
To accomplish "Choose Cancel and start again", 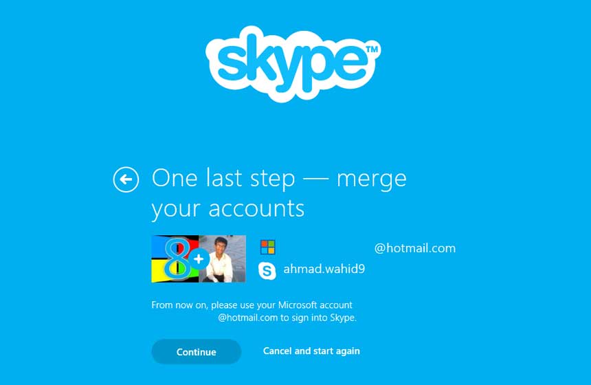I will (x=311, y=351).
